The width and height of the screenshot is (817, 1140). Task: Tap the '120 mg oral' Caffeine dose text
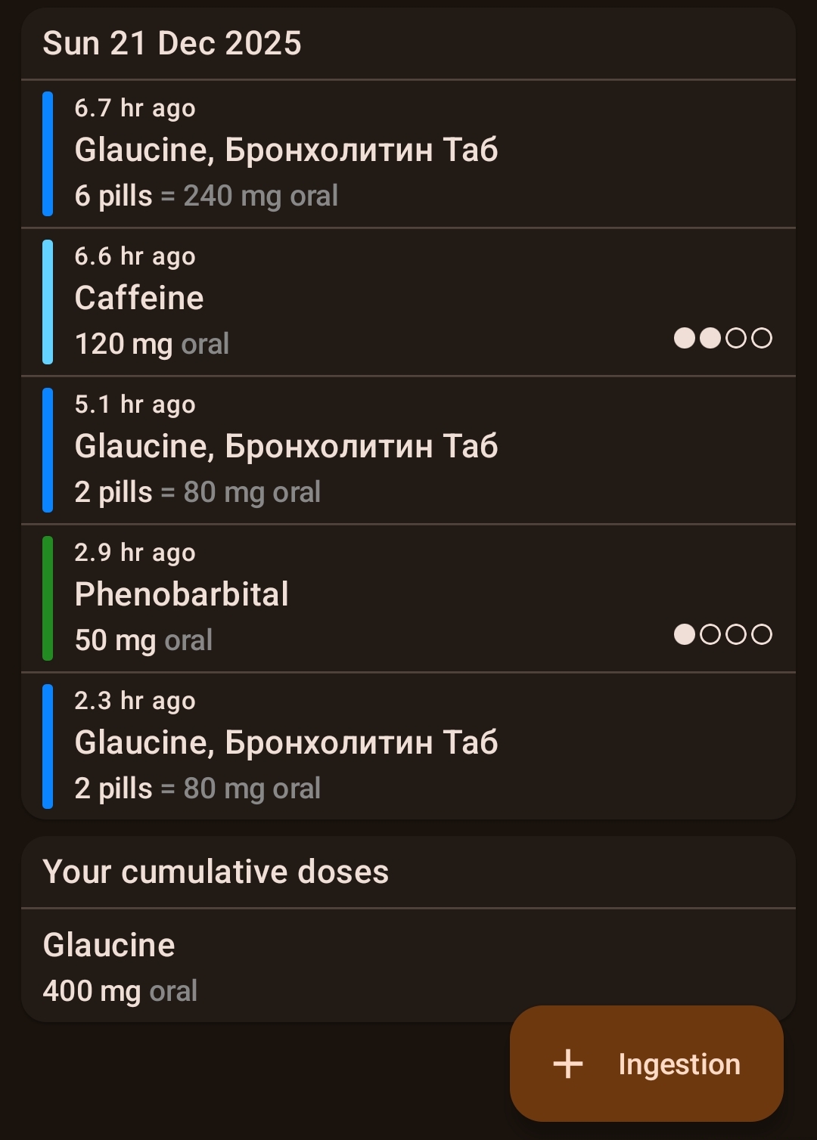(151, 344)
